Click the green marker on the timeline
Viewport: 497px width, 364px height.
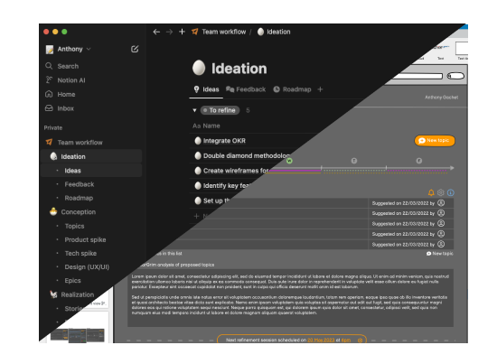click(x=289, y=161)
